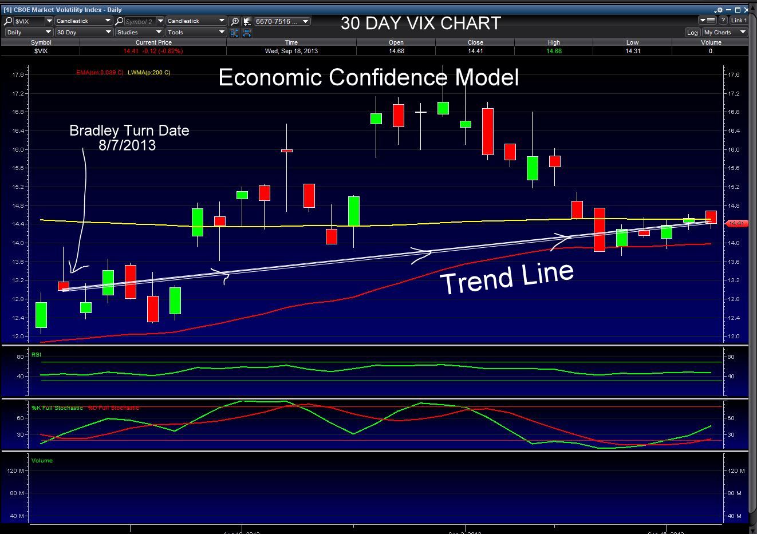Click the RSI panel label

[36, 354]
